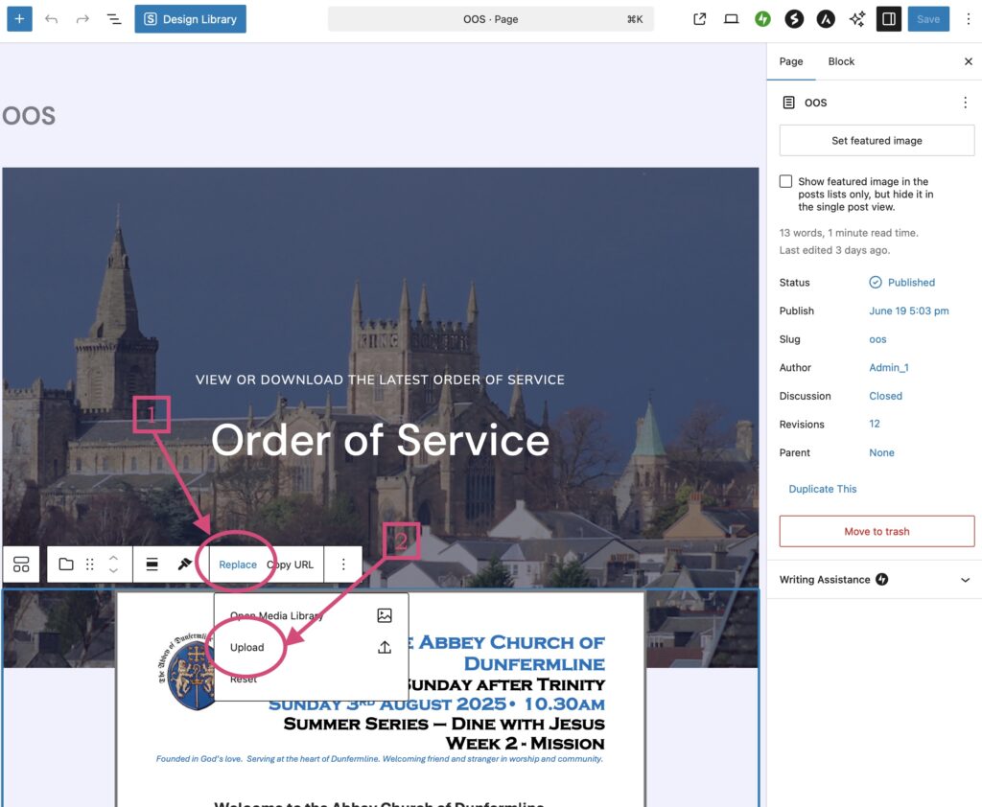The image size is (982, 807).
Task: Select Open Media Library menu item
Action: pos(277,616)
